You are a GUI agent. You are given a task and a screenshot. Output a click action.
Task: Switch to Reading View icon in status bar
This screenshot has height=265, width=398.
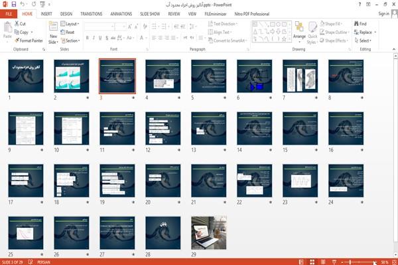(x=323, y=262)
